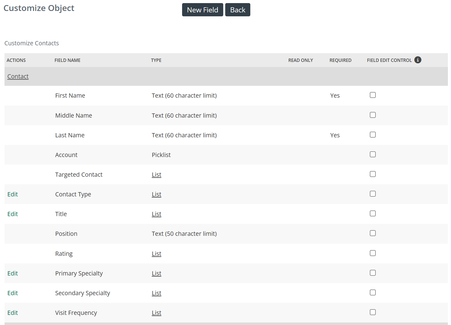The image size is (451, 325).
Task: Click the Customize Contacts heading
Action: pyautogui.click(x=32, y=43)
